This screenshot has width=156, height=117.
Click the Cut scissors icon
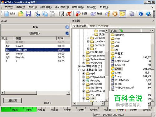point(37,14)
